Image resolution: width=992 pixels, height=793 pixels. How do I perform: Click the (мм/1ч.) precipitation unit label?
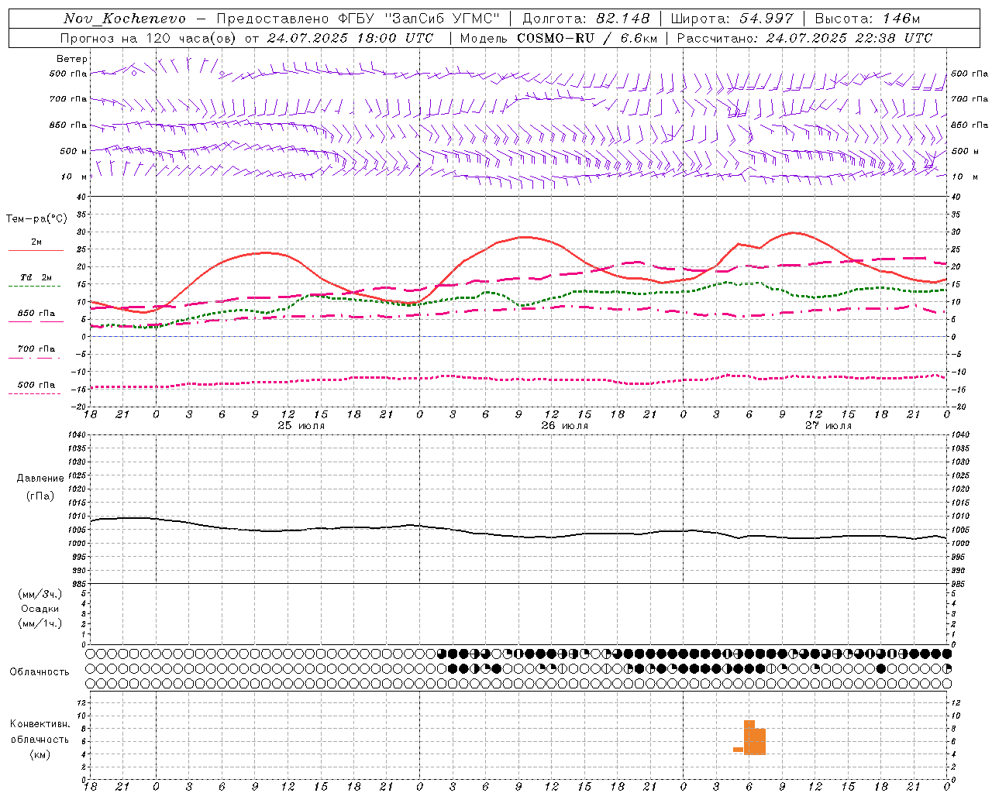tap(40, 623)
